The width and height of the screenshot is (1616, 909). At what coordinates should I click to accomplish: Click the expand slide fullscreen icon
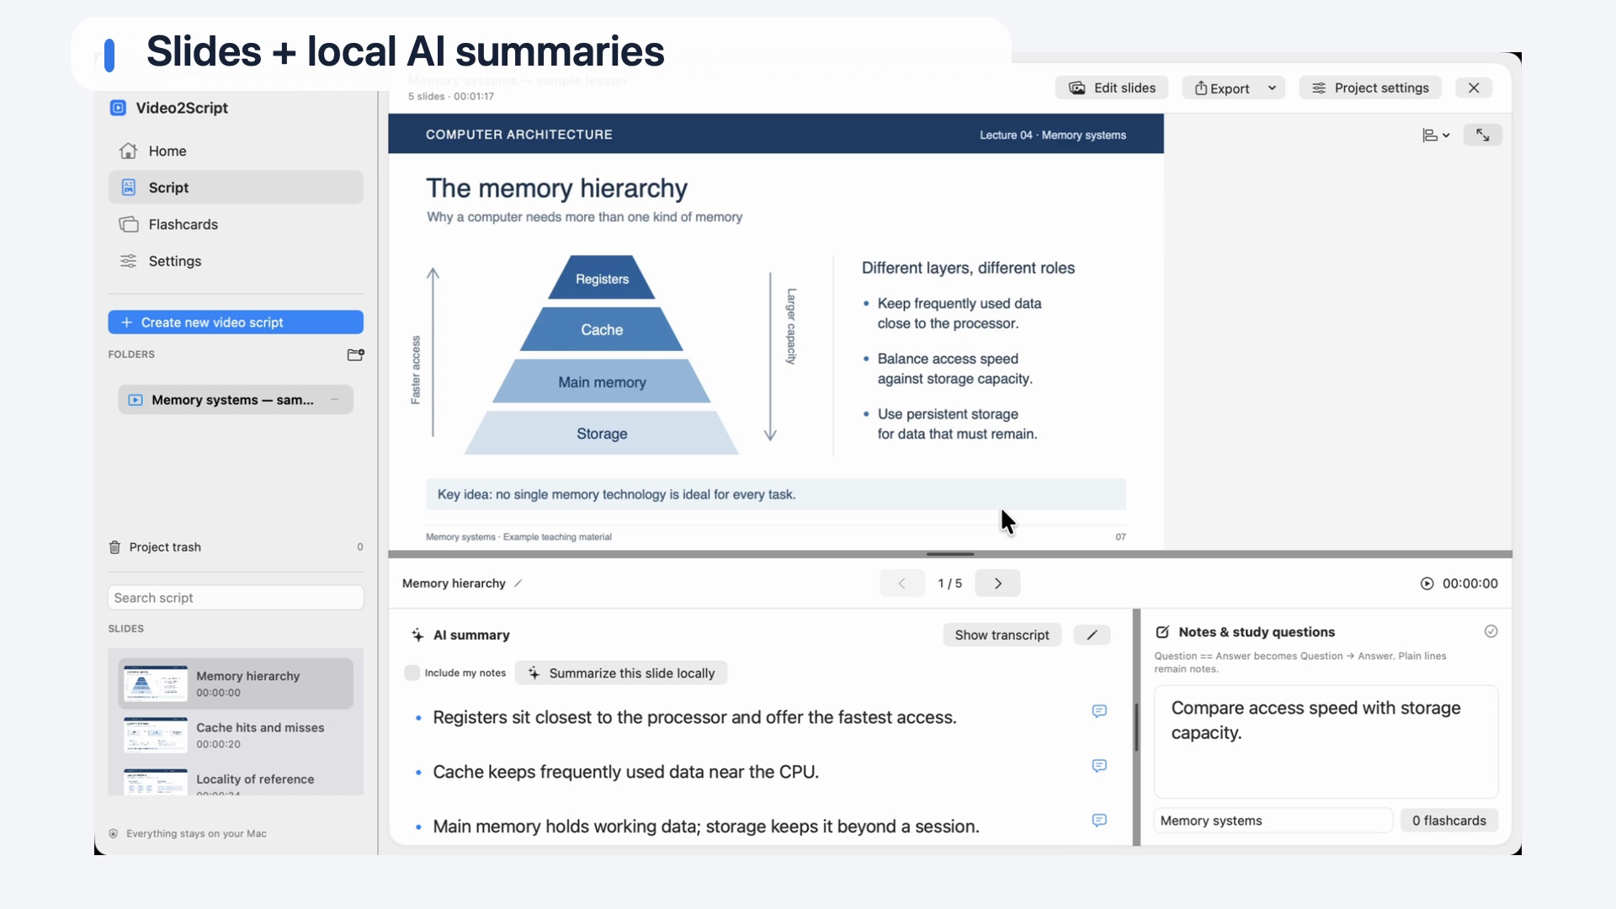pyautogui.click(x=1483, y=136)
